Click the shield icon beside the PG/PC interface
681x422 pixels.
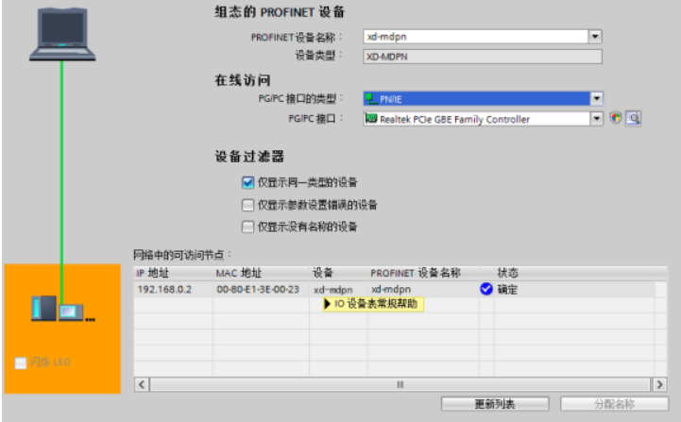[616, 118]
